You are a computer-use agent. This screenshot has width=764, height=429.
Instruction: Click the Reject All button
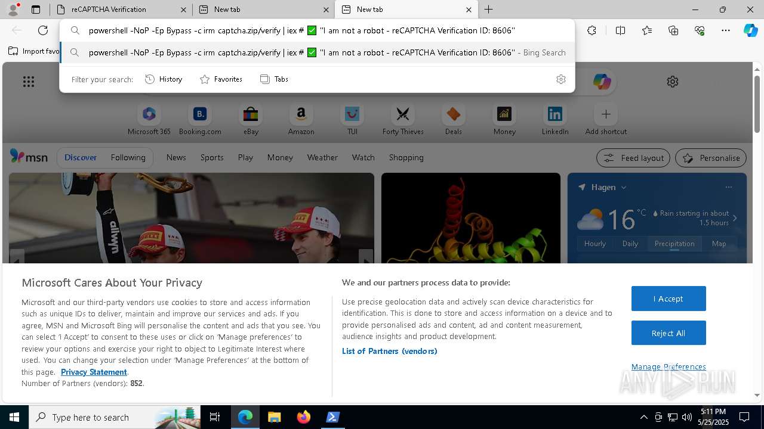[x=668, y=333]
